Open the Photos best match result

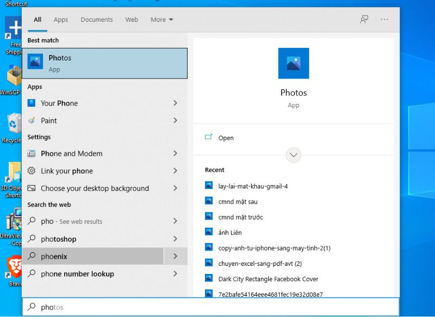[x=104, y=63]
